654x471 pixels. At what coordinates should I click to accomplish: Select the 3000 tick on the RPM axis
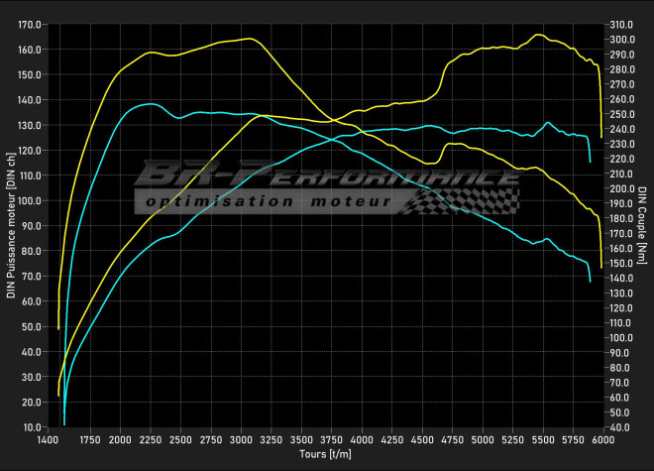241,438
